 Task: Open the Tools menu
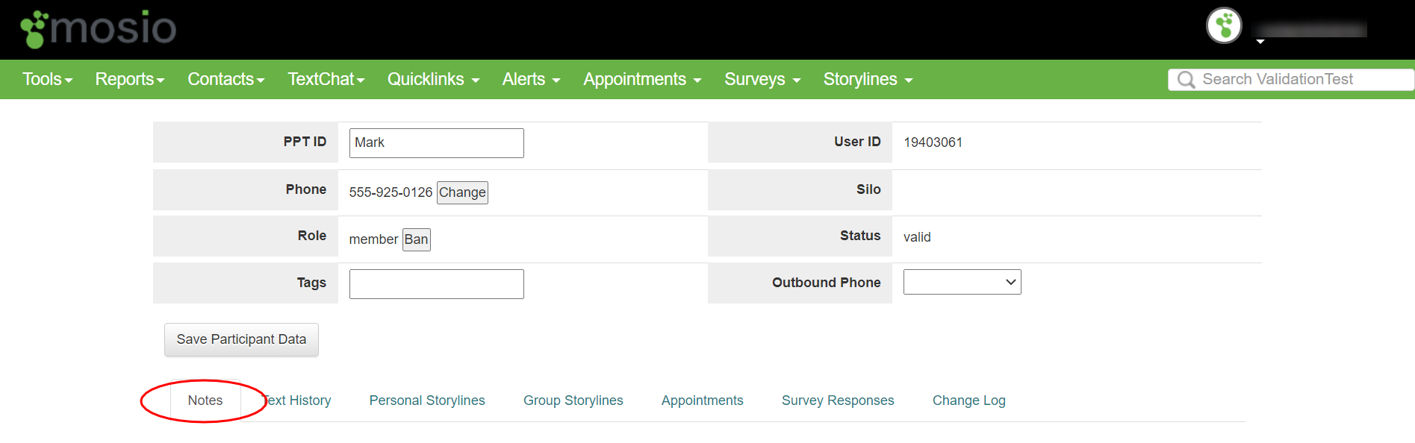(x=47, y=79)
